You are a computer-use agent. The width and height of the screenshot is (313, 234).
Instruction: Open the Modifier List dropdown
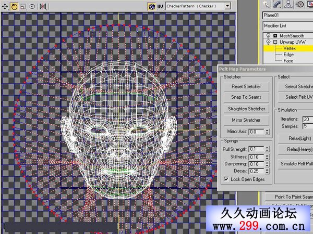[x=287, y=26]
